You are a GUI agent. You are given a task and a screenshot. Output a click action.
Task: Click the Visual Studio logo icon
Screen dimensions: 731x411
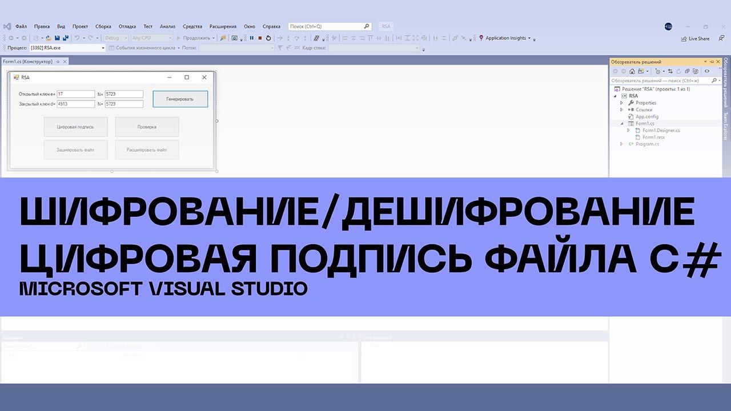pos(7,26)
